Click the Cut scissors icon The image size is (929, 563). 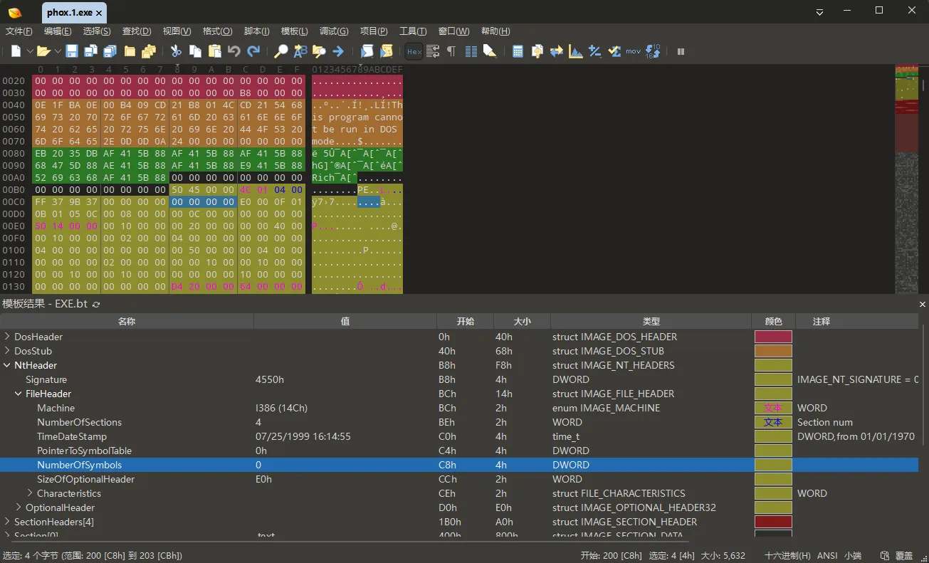176,51
